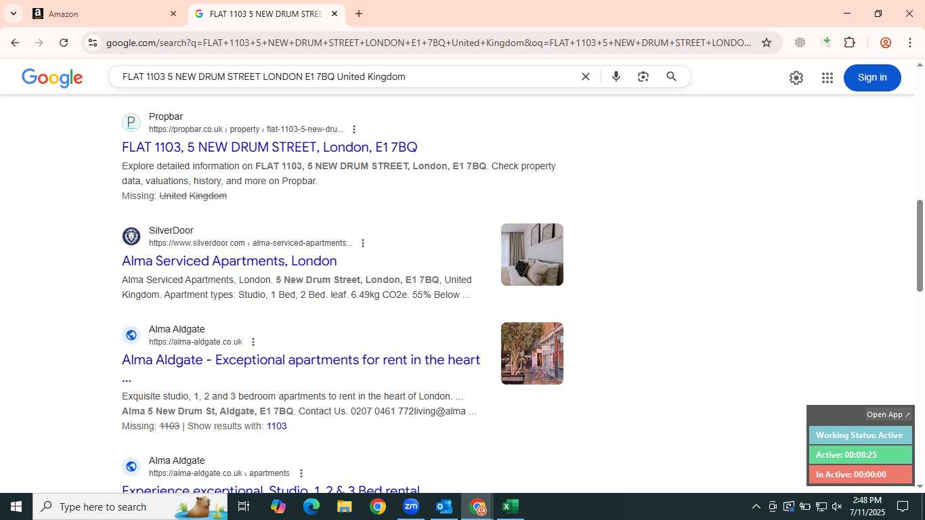Image resolution: width=925 pixels, height=520 pixels.
Task: Close the Google search tab
Action: [335, 14]
